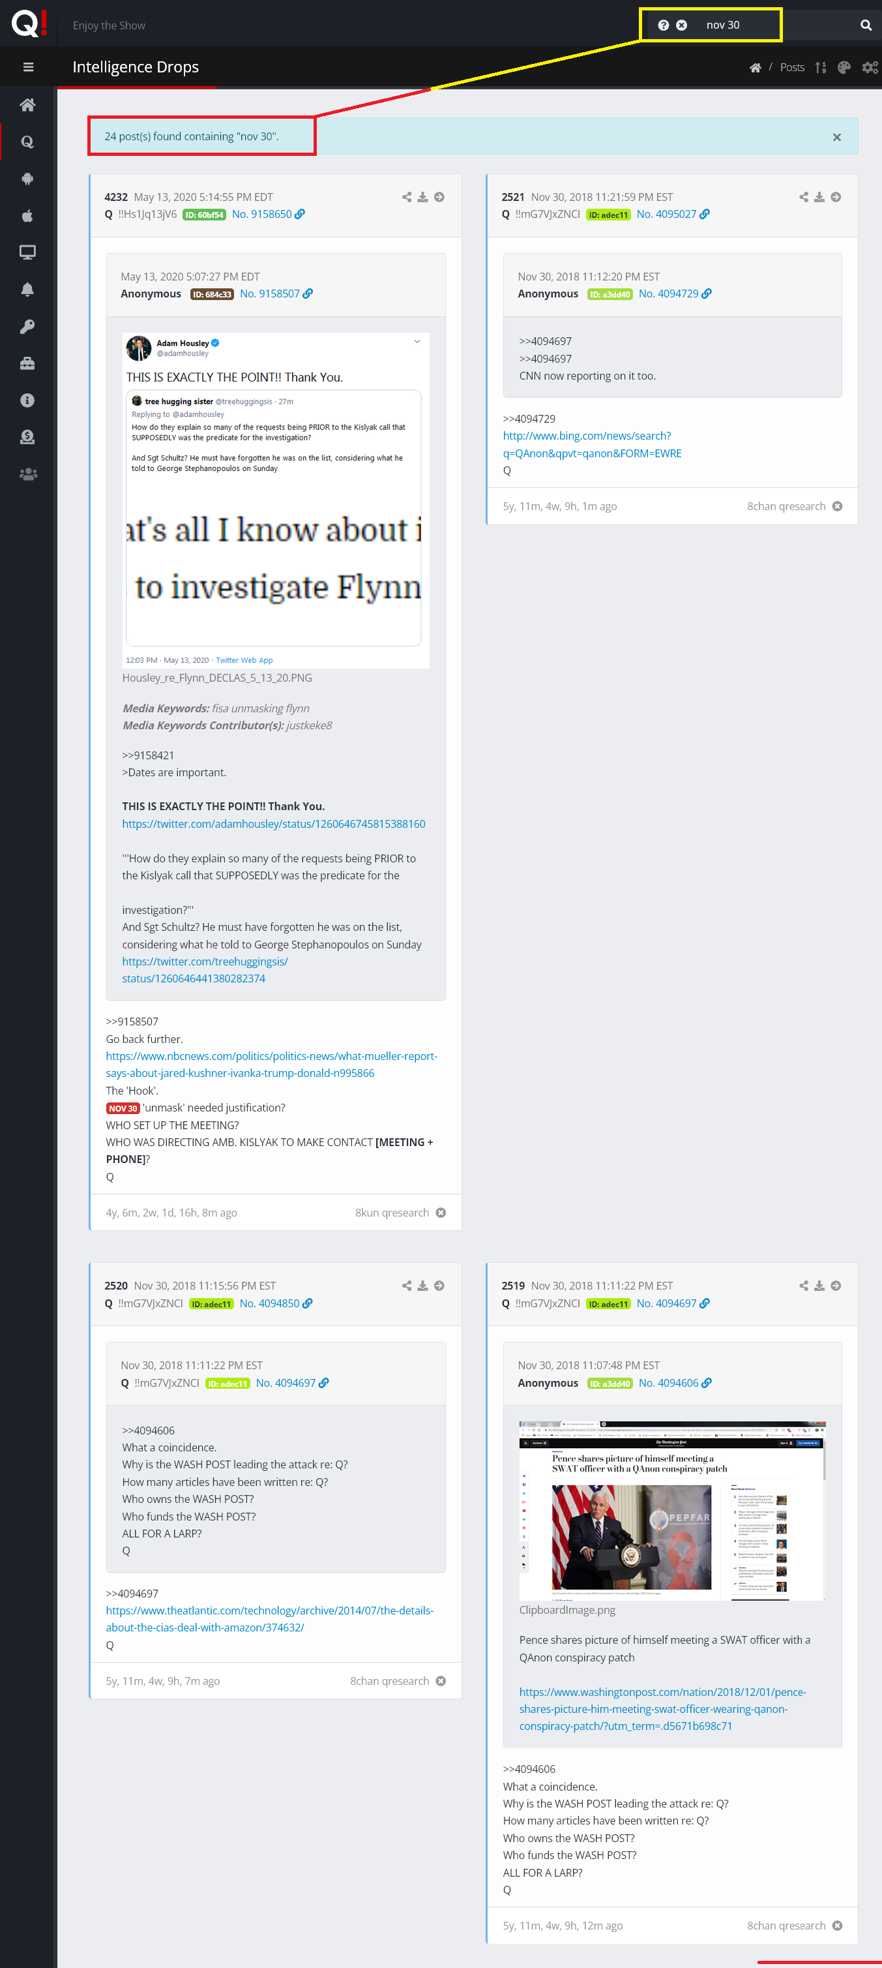
Task: Download post 2521
Action: pos(819,197)
